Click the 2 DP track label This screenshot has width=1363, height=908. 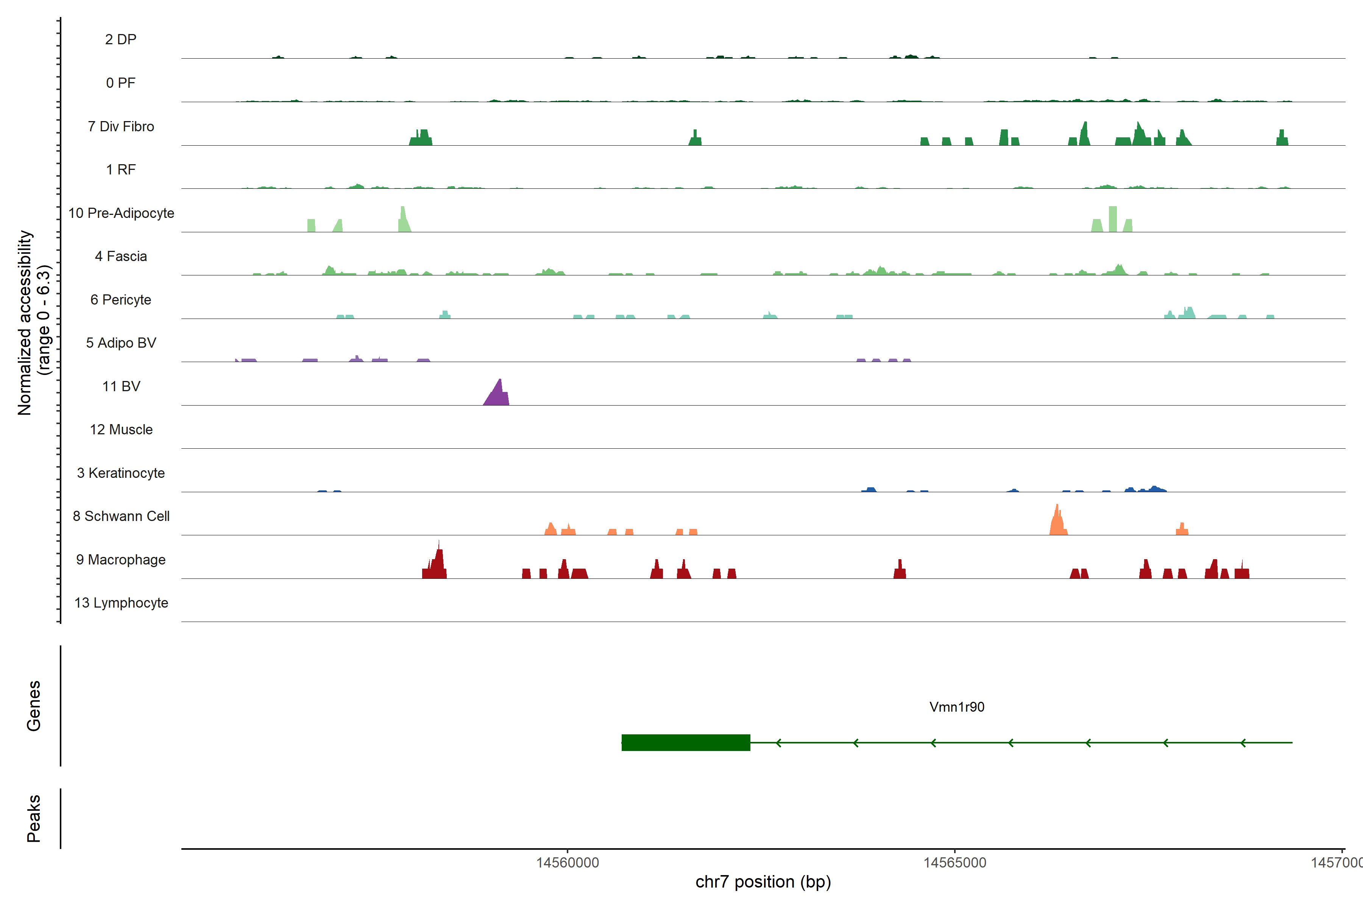point(121,39)
